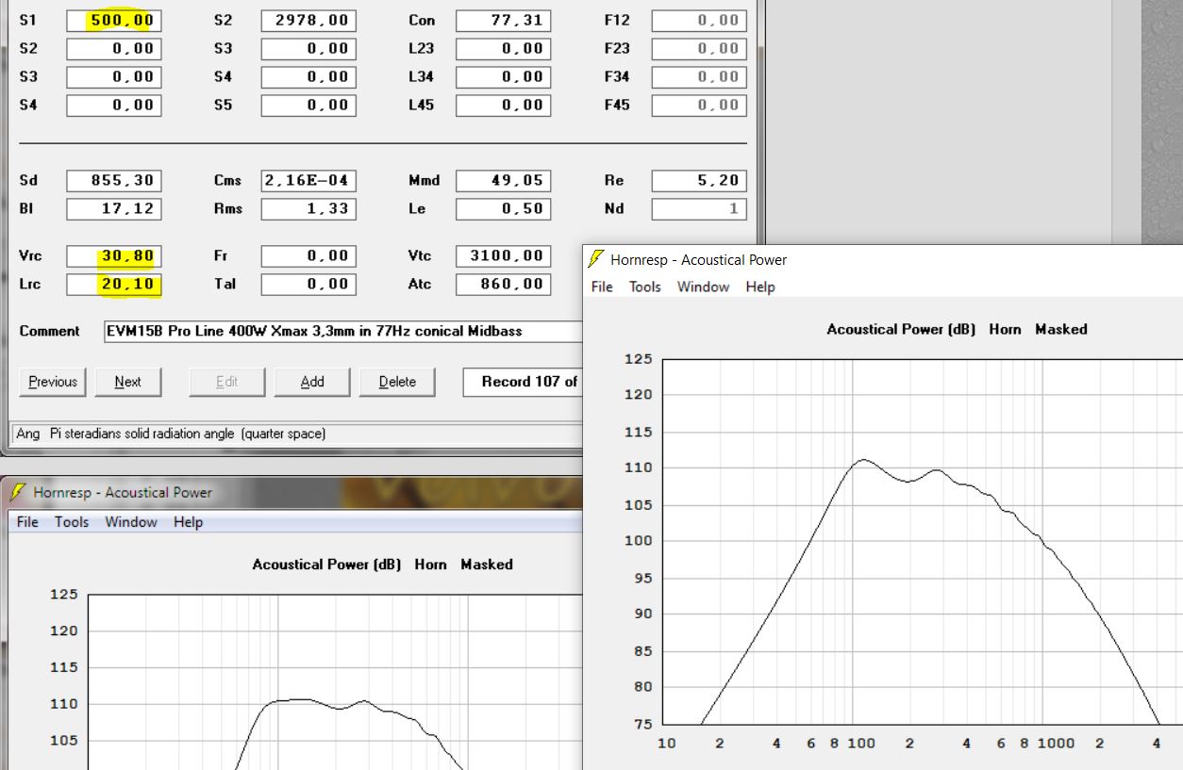Select the S2 field showing 2978,00
The height and width of the screenshot is (770, 1183).
[x=308, y=21]
